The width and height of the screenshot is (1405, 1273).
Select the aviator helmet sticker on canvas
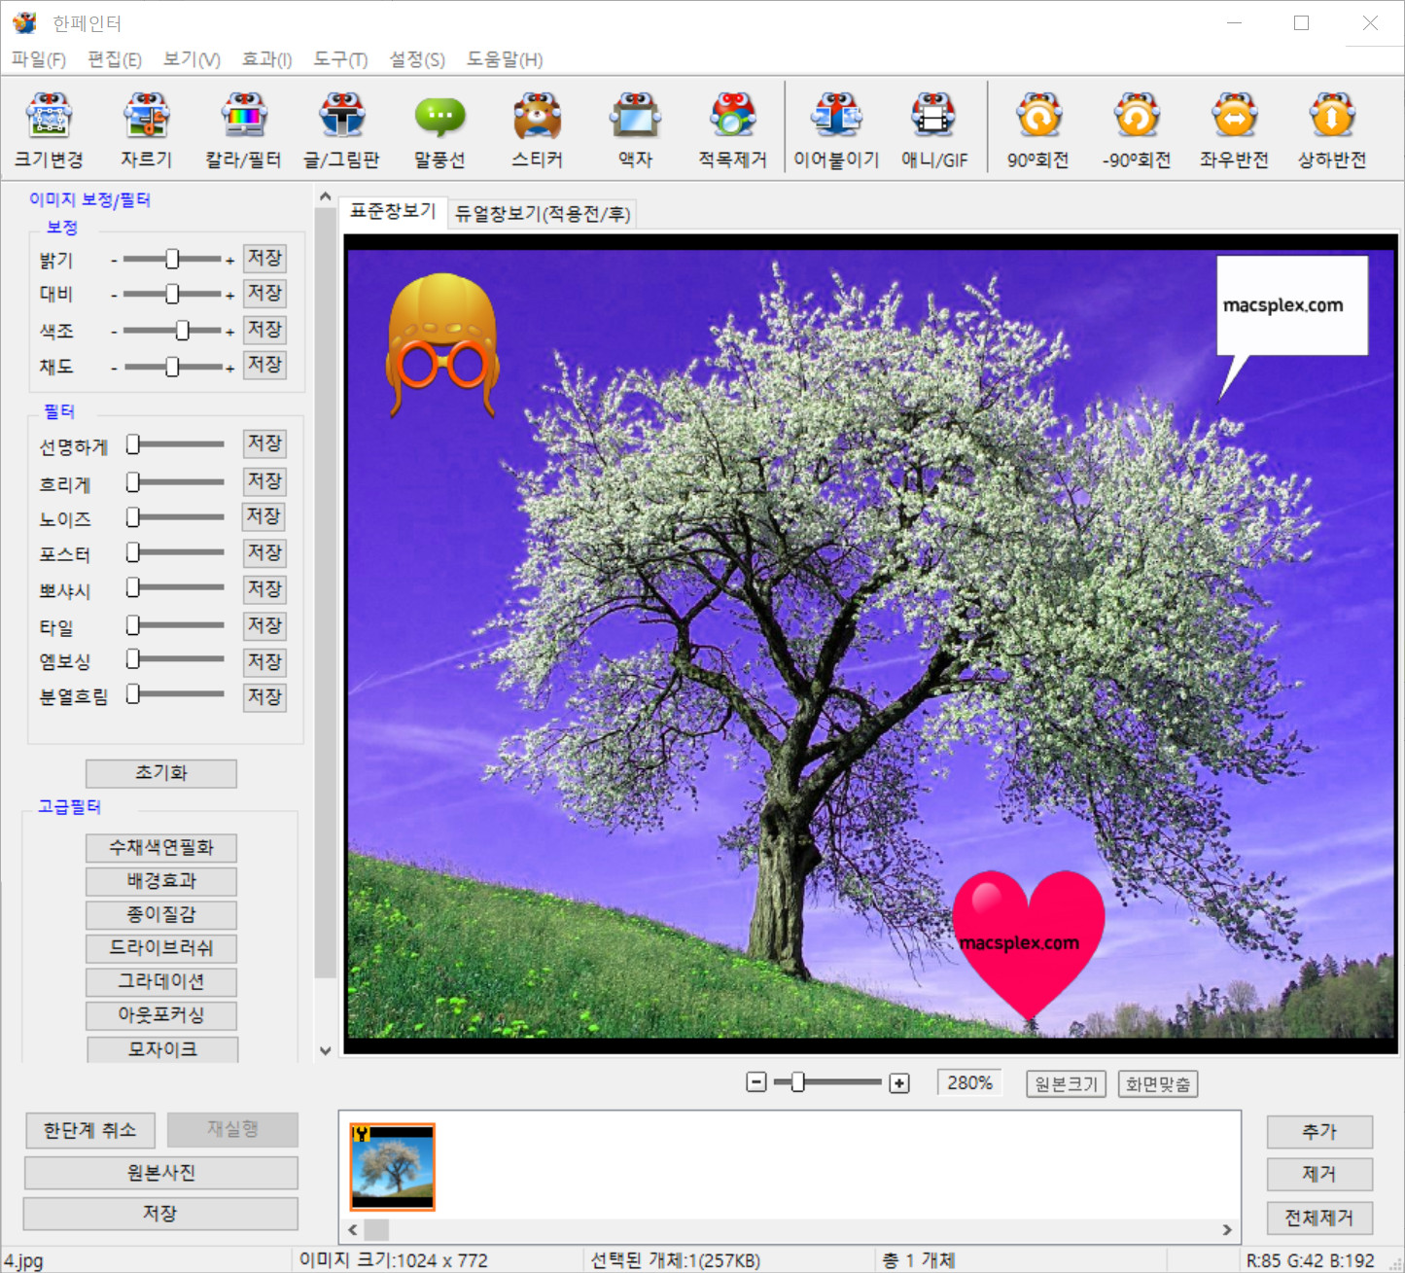(x=443, y=344)
